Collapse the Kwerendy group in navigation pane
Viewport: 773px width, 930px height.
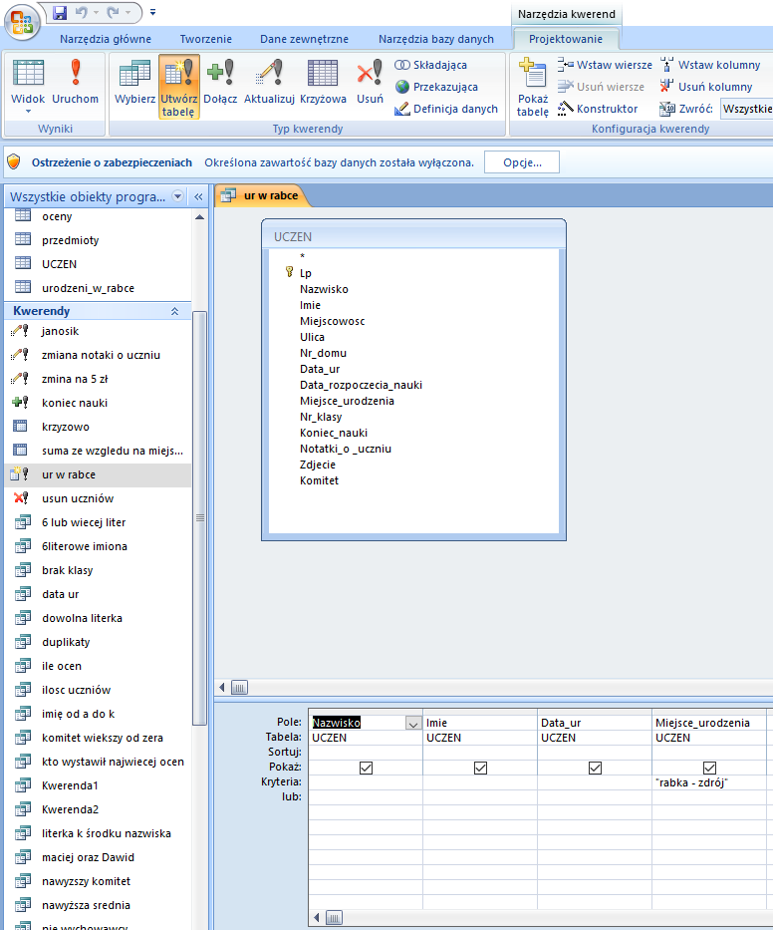[x=175, y=311]
